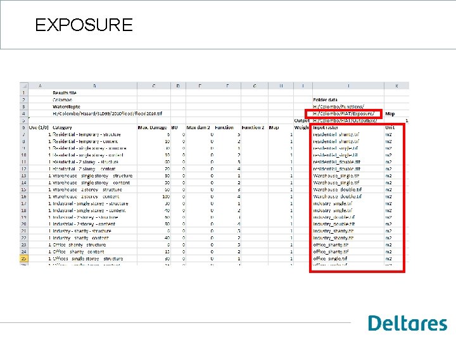The height and width of the screenshot is (342, 456).
Task: Click the 'Output' label cell
Action: click(x=302, y=120)
